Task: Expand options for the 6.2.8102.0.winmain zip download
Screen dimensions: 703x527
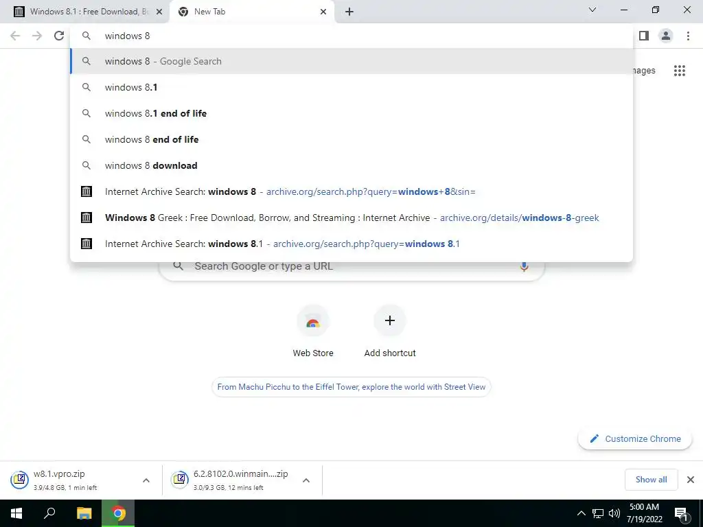Action: point(306,480)
